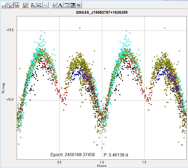The image size is (188, 168).
Task: Click the greyed-out minimum marker icon
Action: coord(46,5)
